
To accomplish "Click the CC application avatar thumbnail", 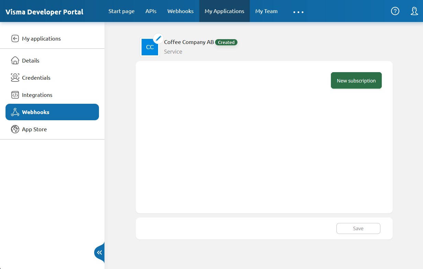I will click(149, 47).
